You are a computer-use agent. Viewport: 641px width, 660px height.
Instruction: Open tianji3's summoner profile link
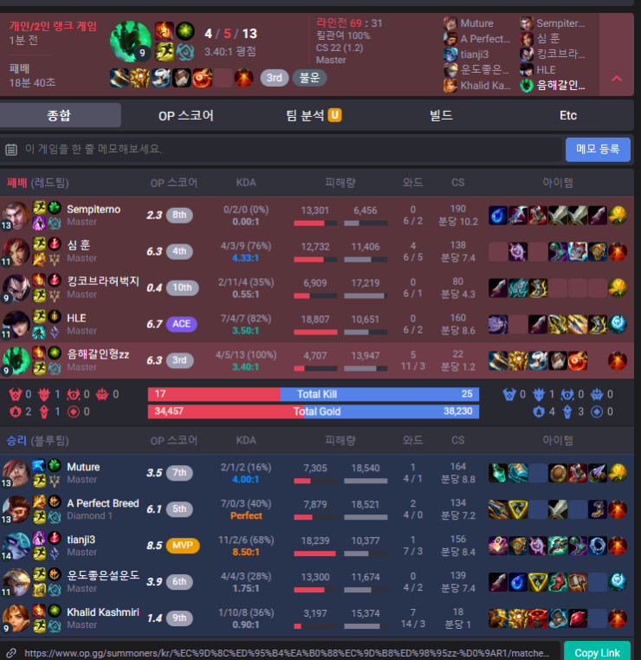coord(81,540)
